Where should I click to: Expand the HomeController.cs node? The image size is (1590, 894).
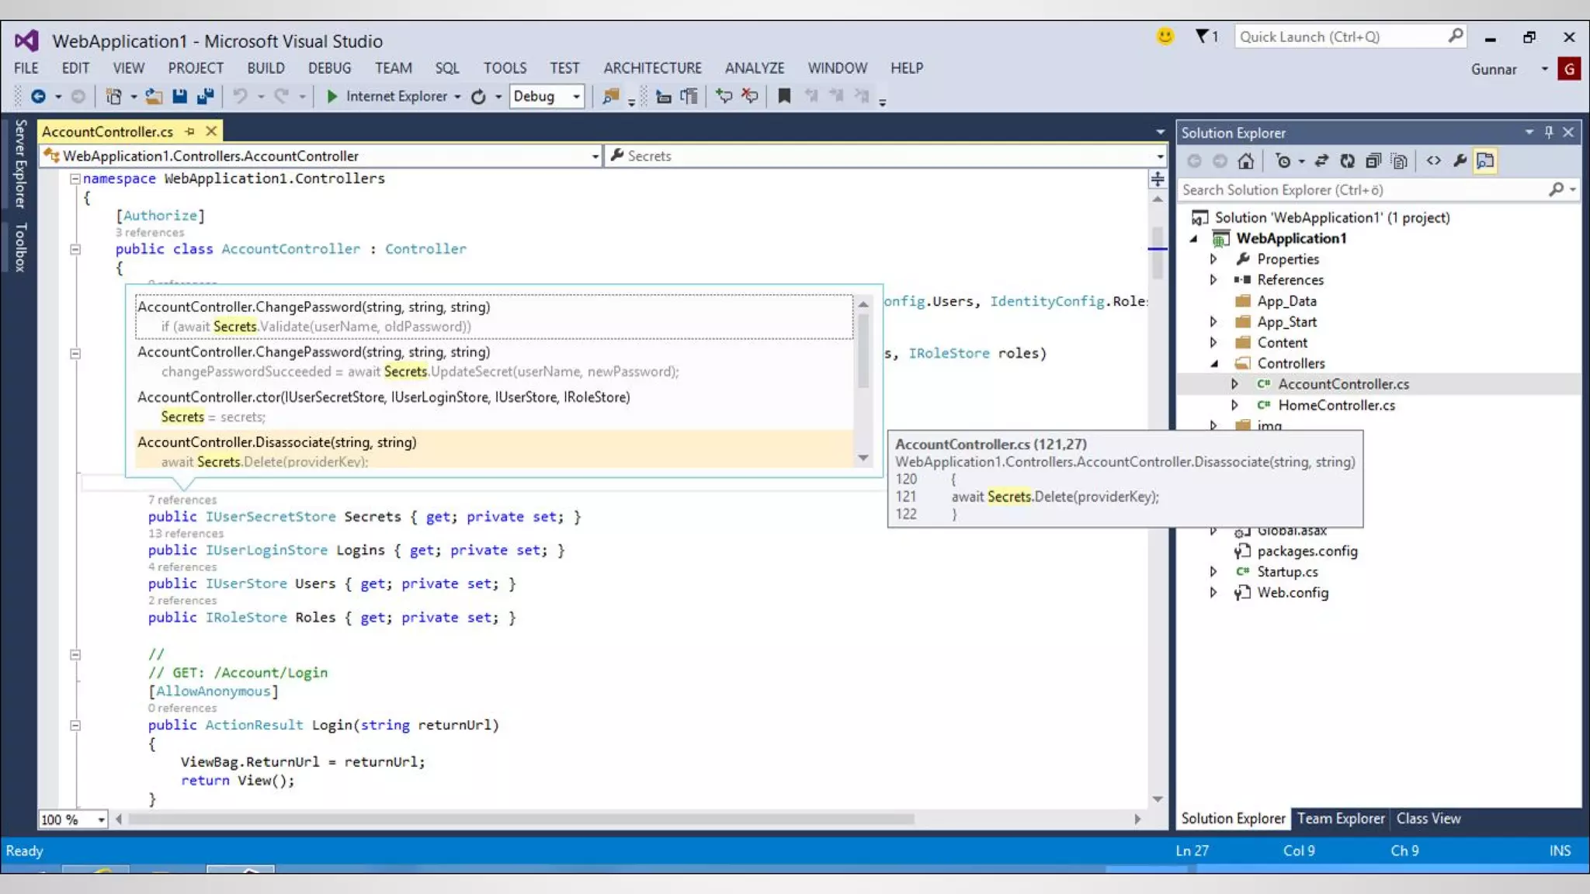pyautogui.click(x=1234, y=405)
